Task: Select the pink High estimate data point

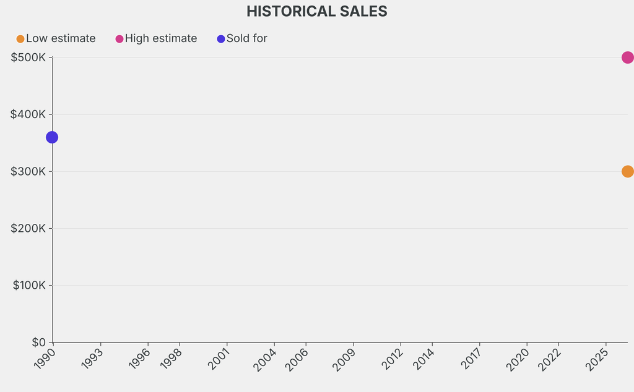Action: (x=627, y=58)
